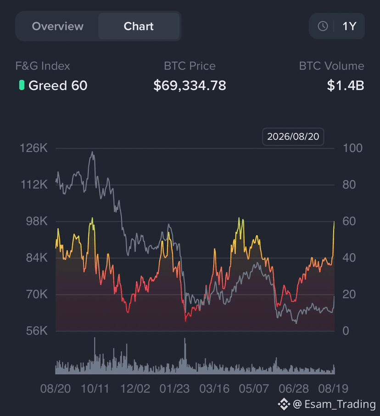Click the 126K price axis label

click(34, 148)
